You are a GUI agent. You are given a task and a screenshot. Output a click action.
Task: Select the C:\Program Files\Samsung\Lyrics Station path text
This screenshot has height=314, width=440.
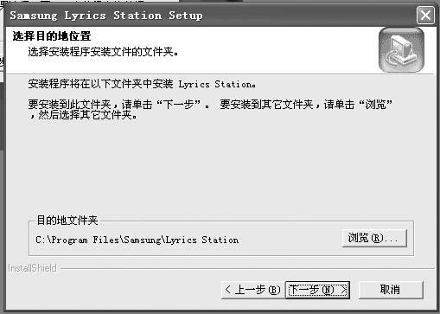137,240
